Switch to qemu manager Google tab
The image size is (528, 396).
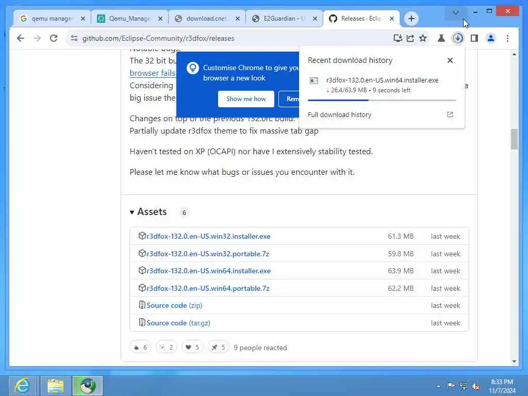click(51, 19)
